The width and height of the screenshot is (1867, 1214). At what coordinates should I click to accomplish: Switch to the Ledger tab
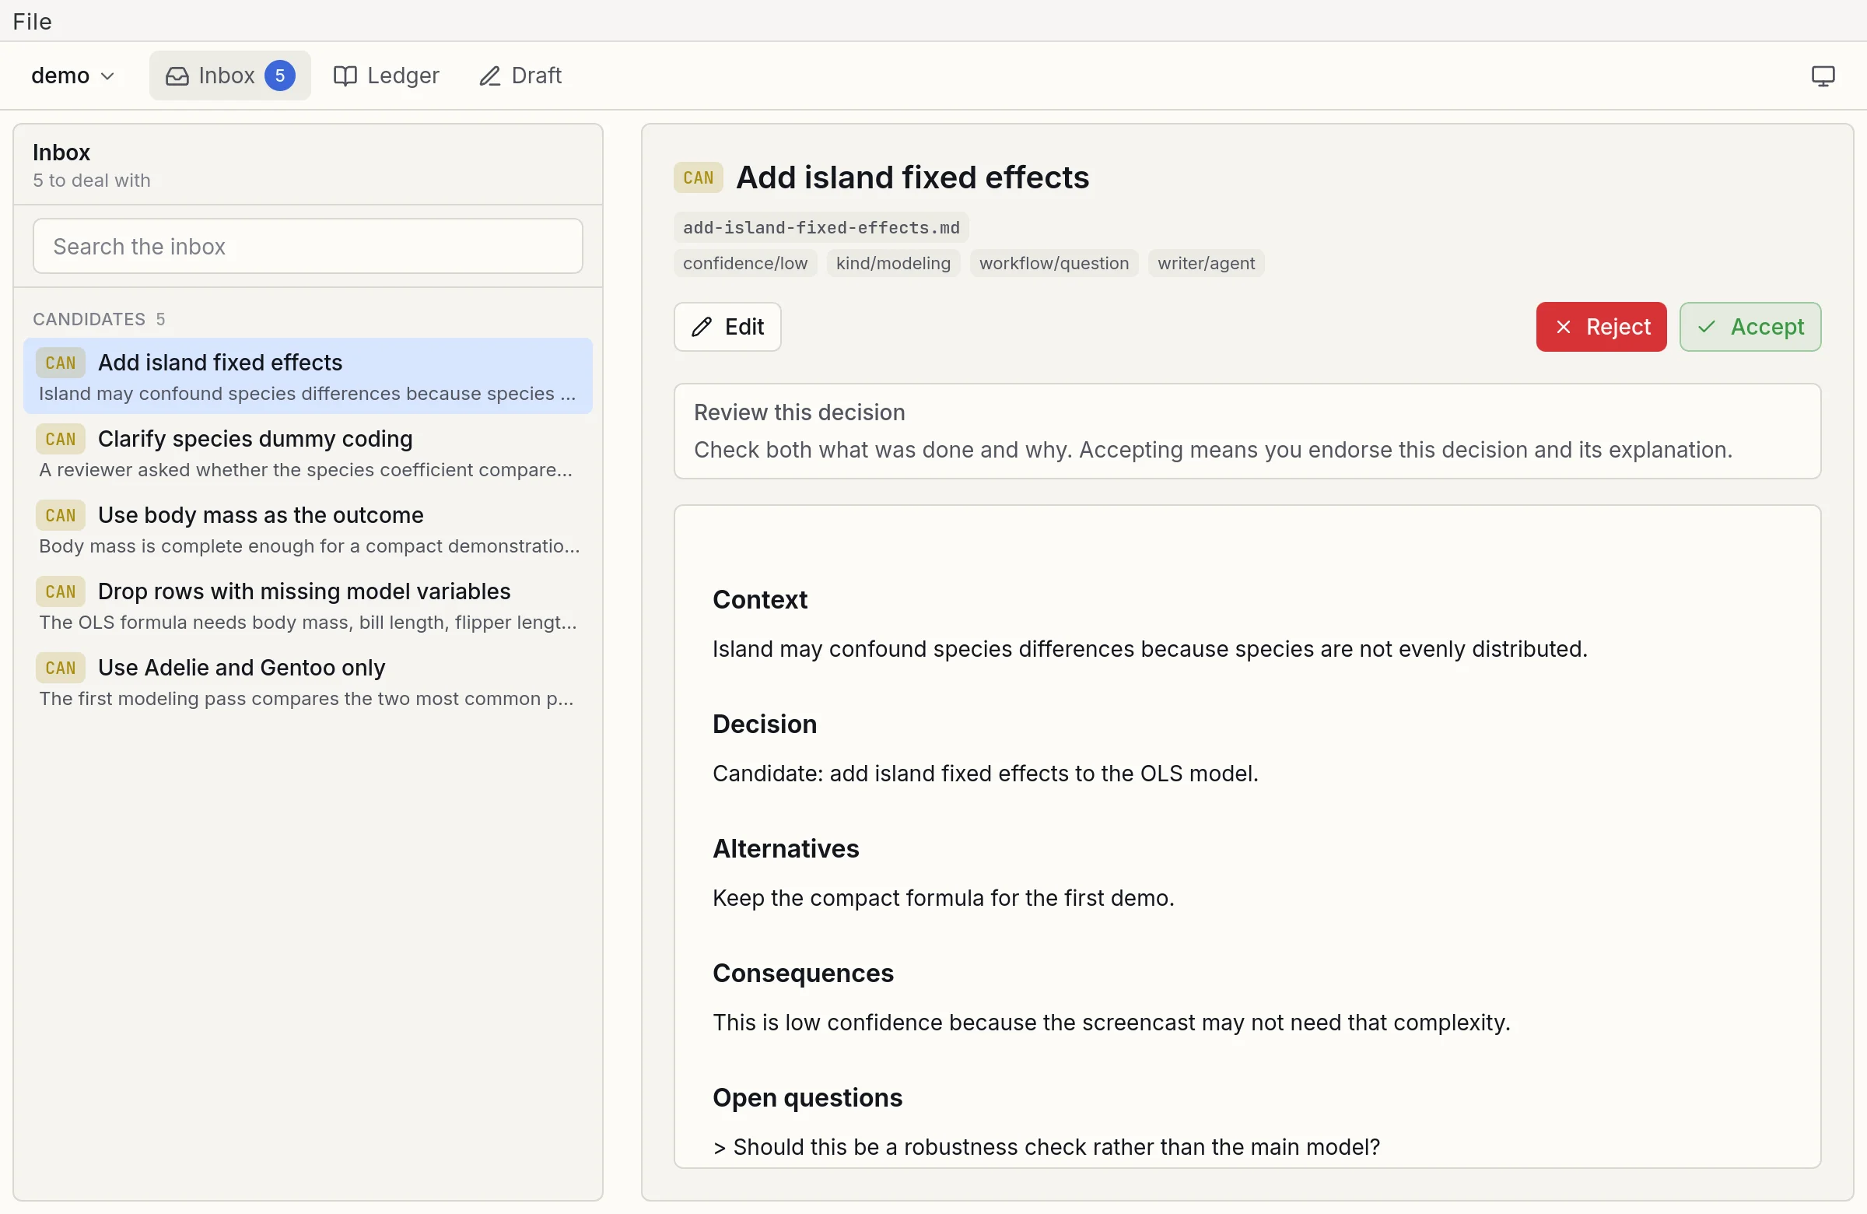pyautogui.click(x=386, y=75)
